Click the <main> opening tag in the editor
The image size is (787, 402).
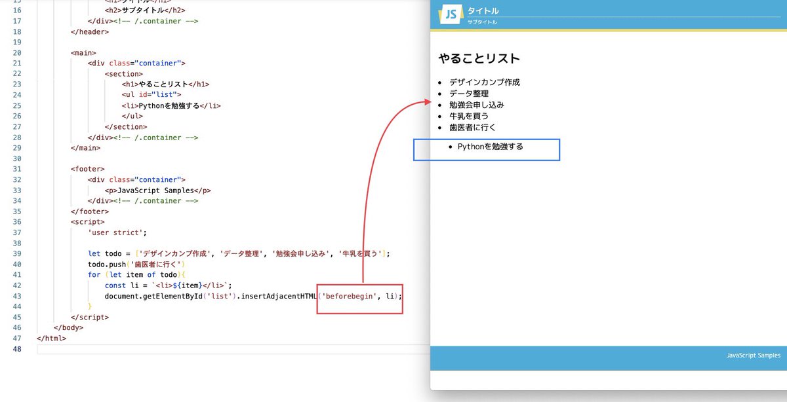(x=83, y=52)
